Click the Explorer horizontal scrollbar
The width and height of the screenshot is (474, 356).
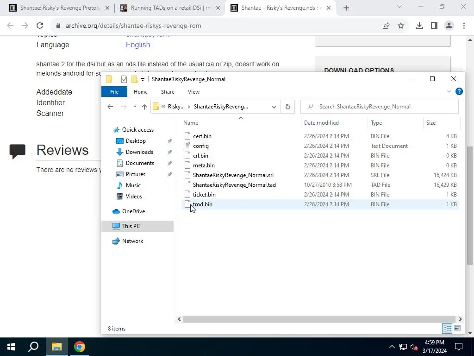pyautogui.click(x=319, y=319)
